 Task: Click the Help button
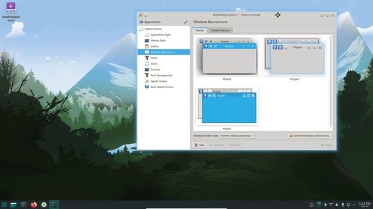pyautogui.click(x=199, y=145)
